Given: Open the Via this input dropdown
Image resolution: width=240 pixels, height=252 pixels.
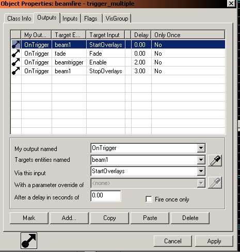Looking at the screenshot, I should (x=201, y=171).
